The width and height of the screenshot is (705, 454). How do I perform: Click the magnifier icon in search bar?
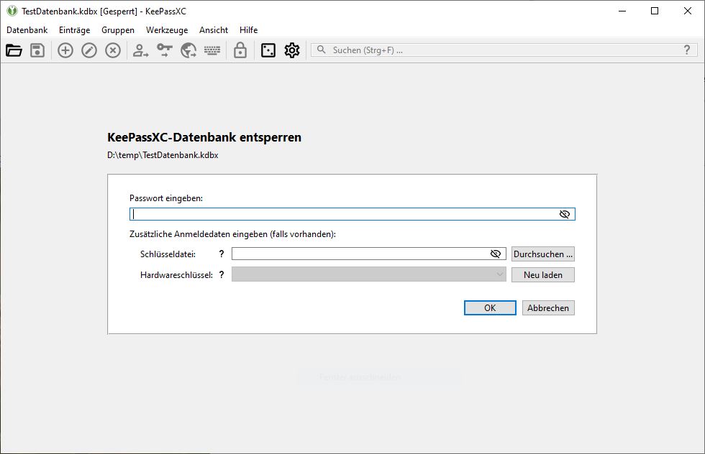point(321,50)
